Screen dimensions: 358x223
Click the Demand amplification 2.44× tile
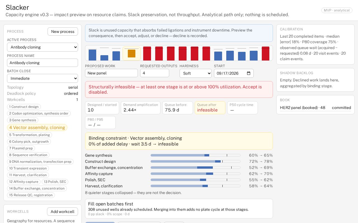141,108
